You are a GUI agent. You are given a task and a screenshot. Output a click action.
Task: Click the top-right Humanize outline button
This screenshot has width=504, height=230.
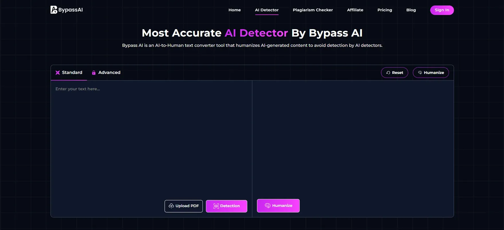pyautogui.click(x=431, y=73)
